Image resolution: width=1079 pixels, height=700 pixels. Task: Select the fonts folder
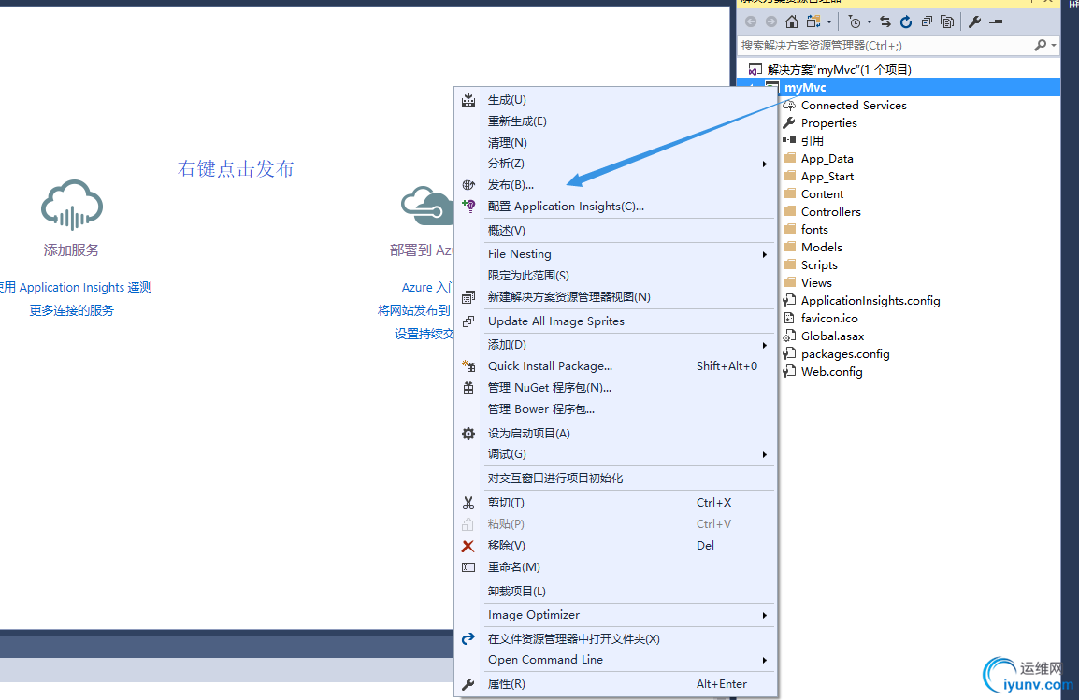tap(814, 230)
